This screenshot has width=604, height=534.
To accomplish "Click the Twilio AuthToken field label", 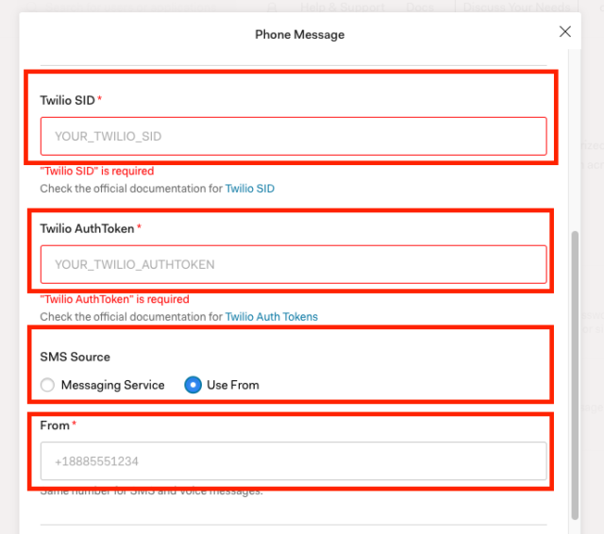I will pyautogui.click(x=87, y=228).
